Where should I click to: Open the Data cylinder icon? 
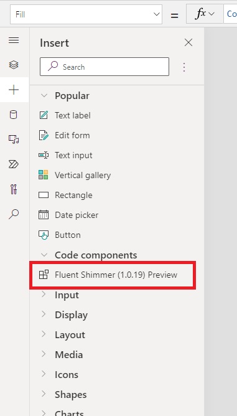coord(14,115)
